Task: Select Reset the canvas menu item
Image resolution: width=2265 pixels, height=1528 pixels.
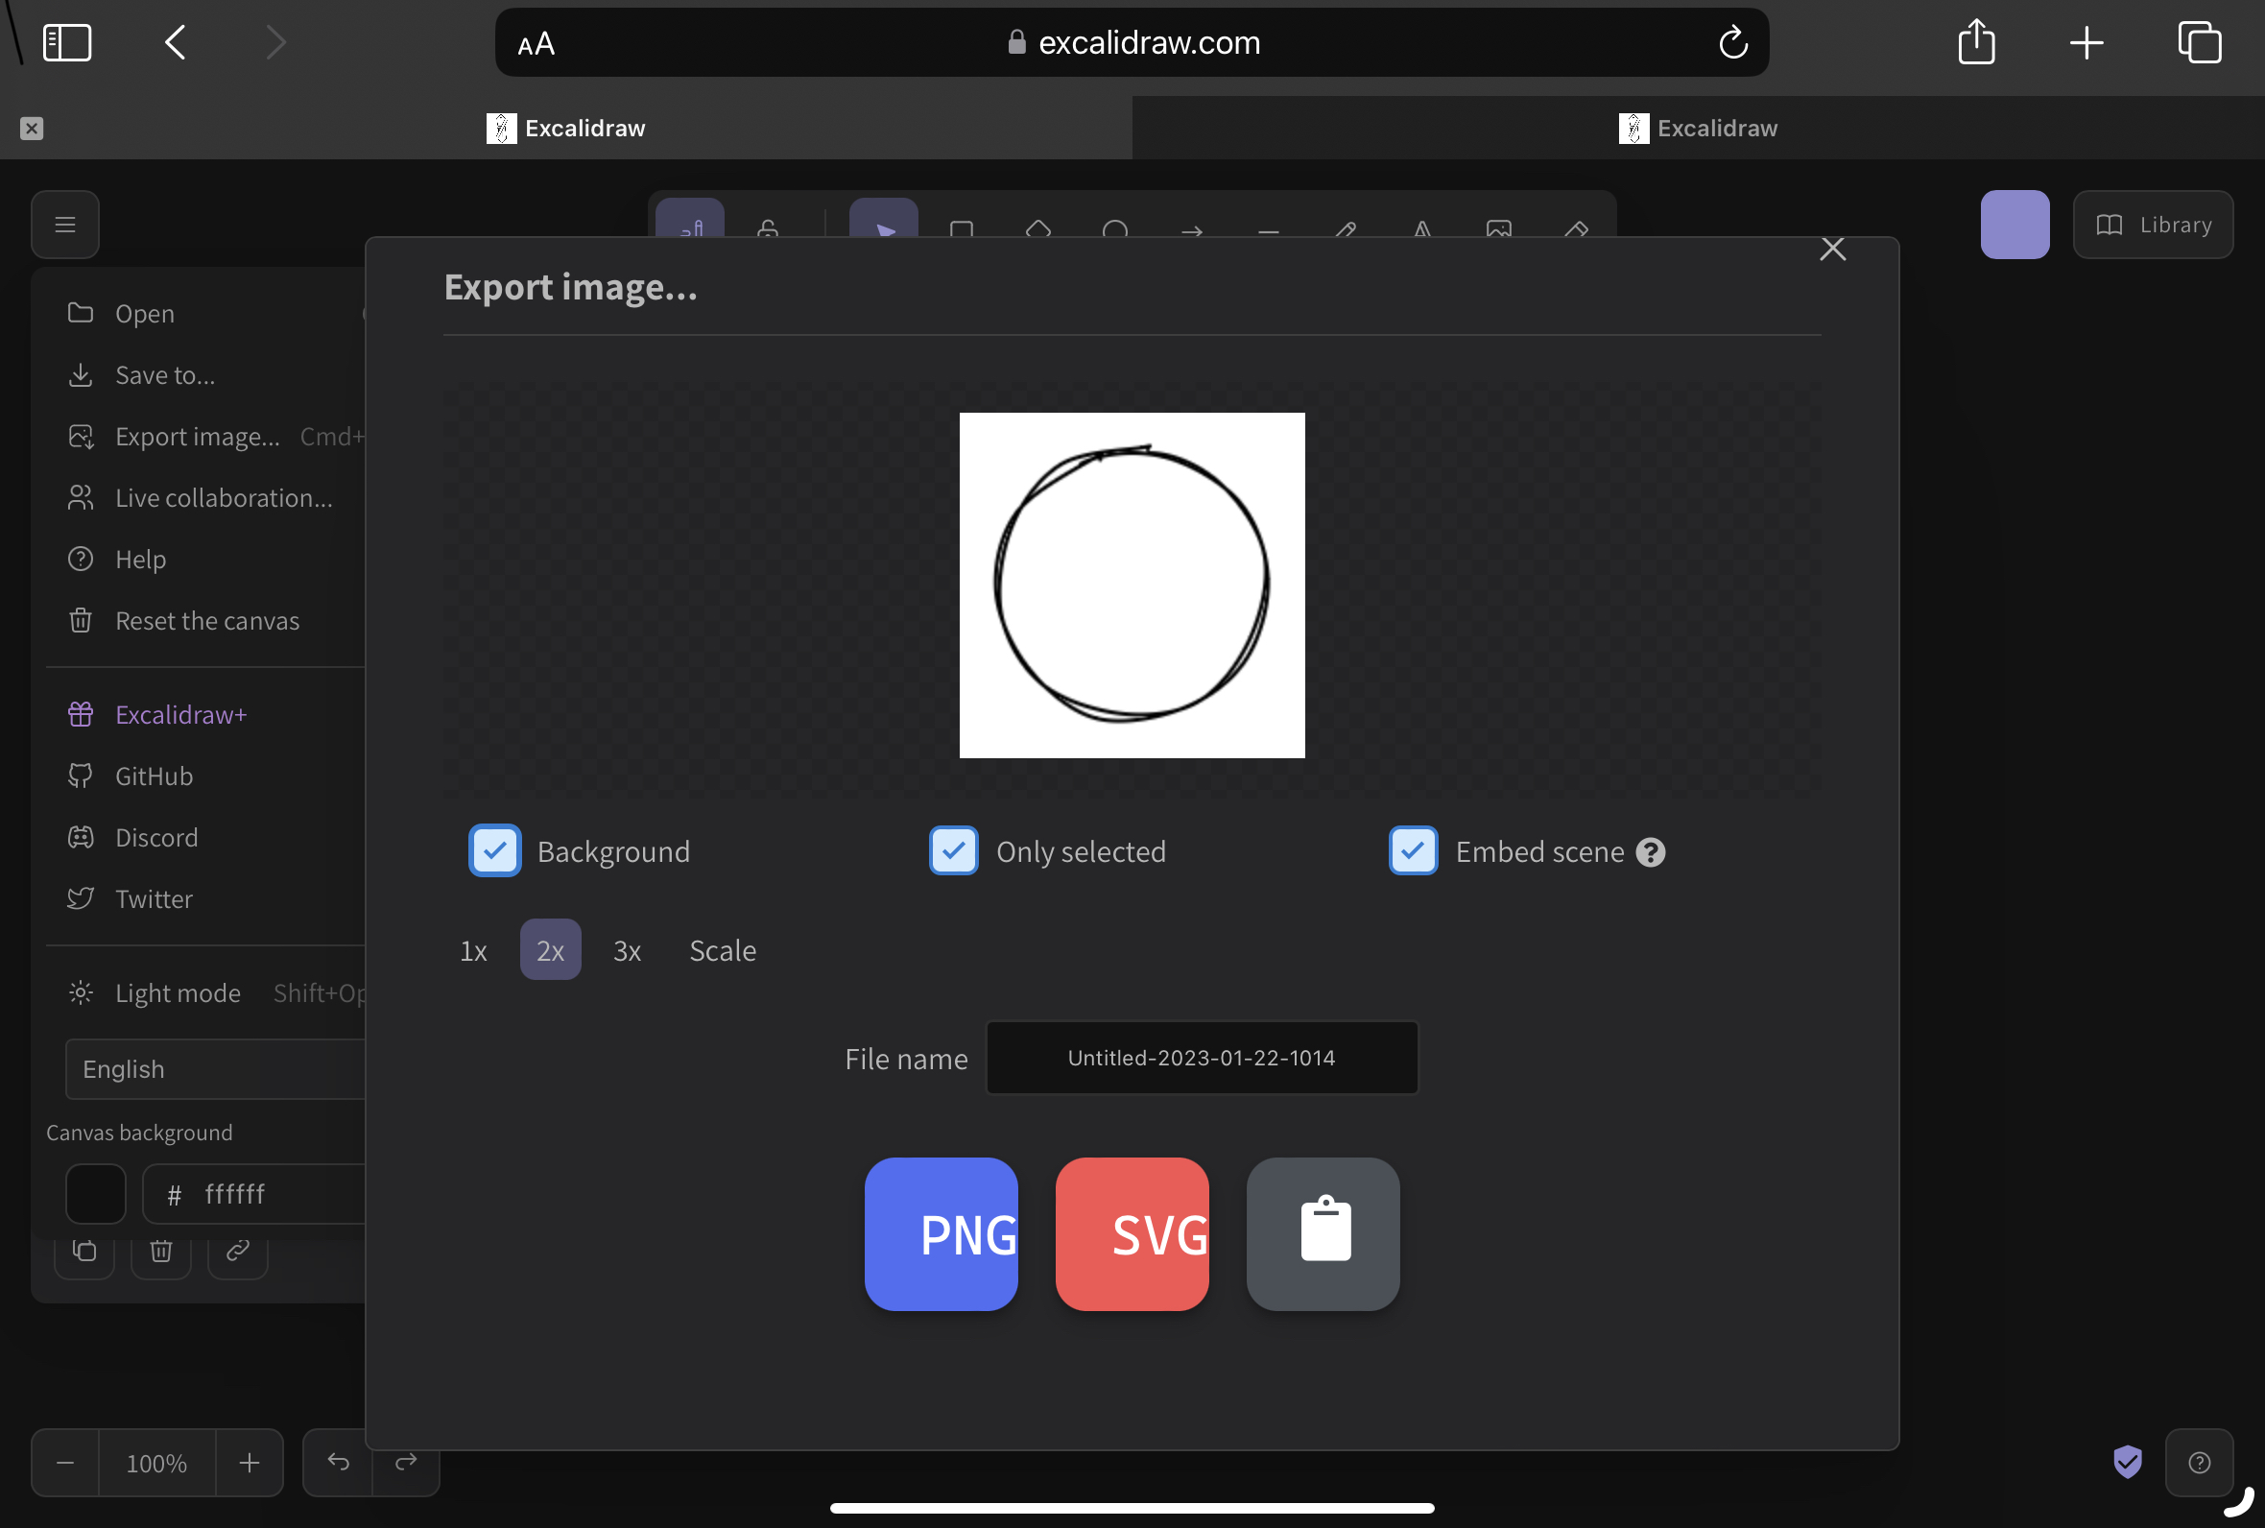Action: pos(206,621)
